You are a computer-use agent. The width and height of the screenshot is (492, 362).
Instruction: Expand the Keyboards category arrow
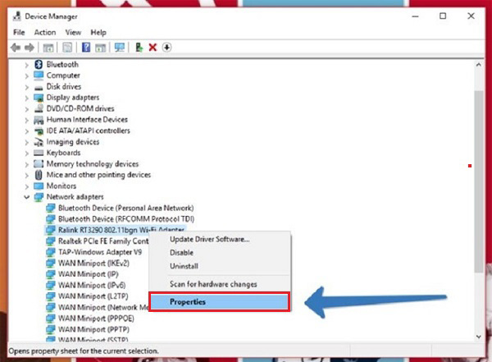coord(27,153)
